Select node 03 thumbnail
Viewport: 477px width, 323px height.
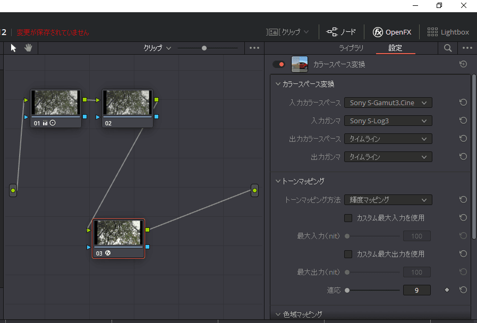pos(118,233)
